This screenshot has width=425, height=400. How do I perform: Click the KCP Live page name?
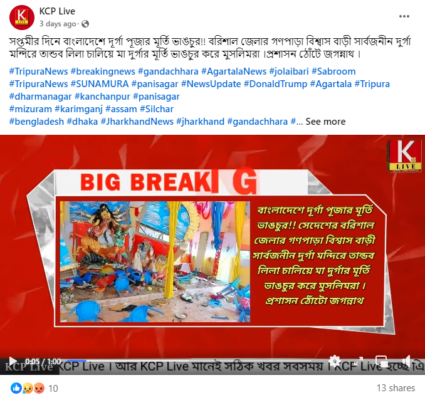[57, 11]
